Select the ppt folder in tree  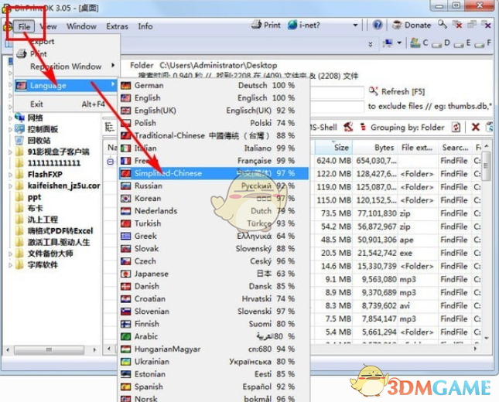[34, 197]
